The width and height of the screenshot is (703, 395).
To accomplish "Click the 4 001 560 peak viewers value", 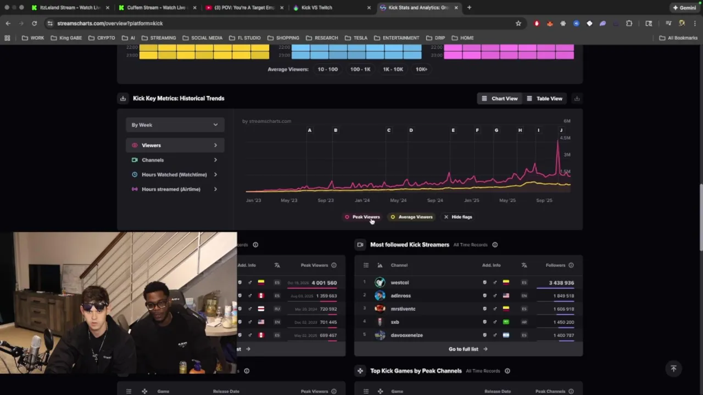I will 324,283.
